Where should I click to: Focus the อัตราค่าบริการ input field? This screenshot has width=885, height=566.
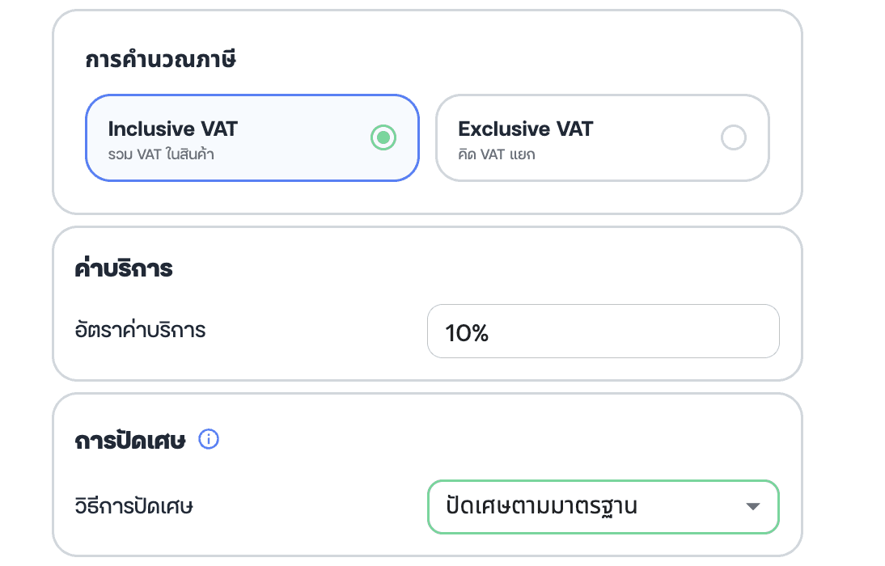click(603, 332)
